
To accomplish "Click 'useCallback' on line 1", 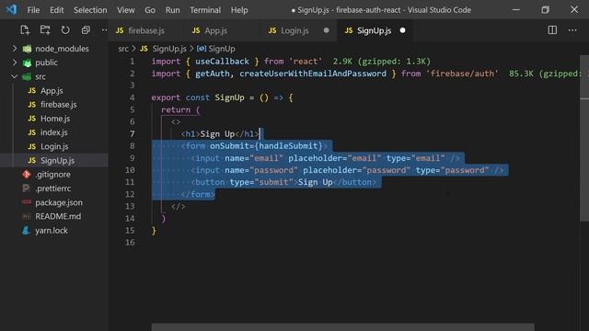I will pyautogui.click(x=222, y=62).
